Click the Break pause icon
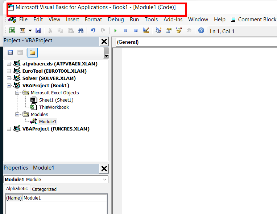 (x=125, y=31)
